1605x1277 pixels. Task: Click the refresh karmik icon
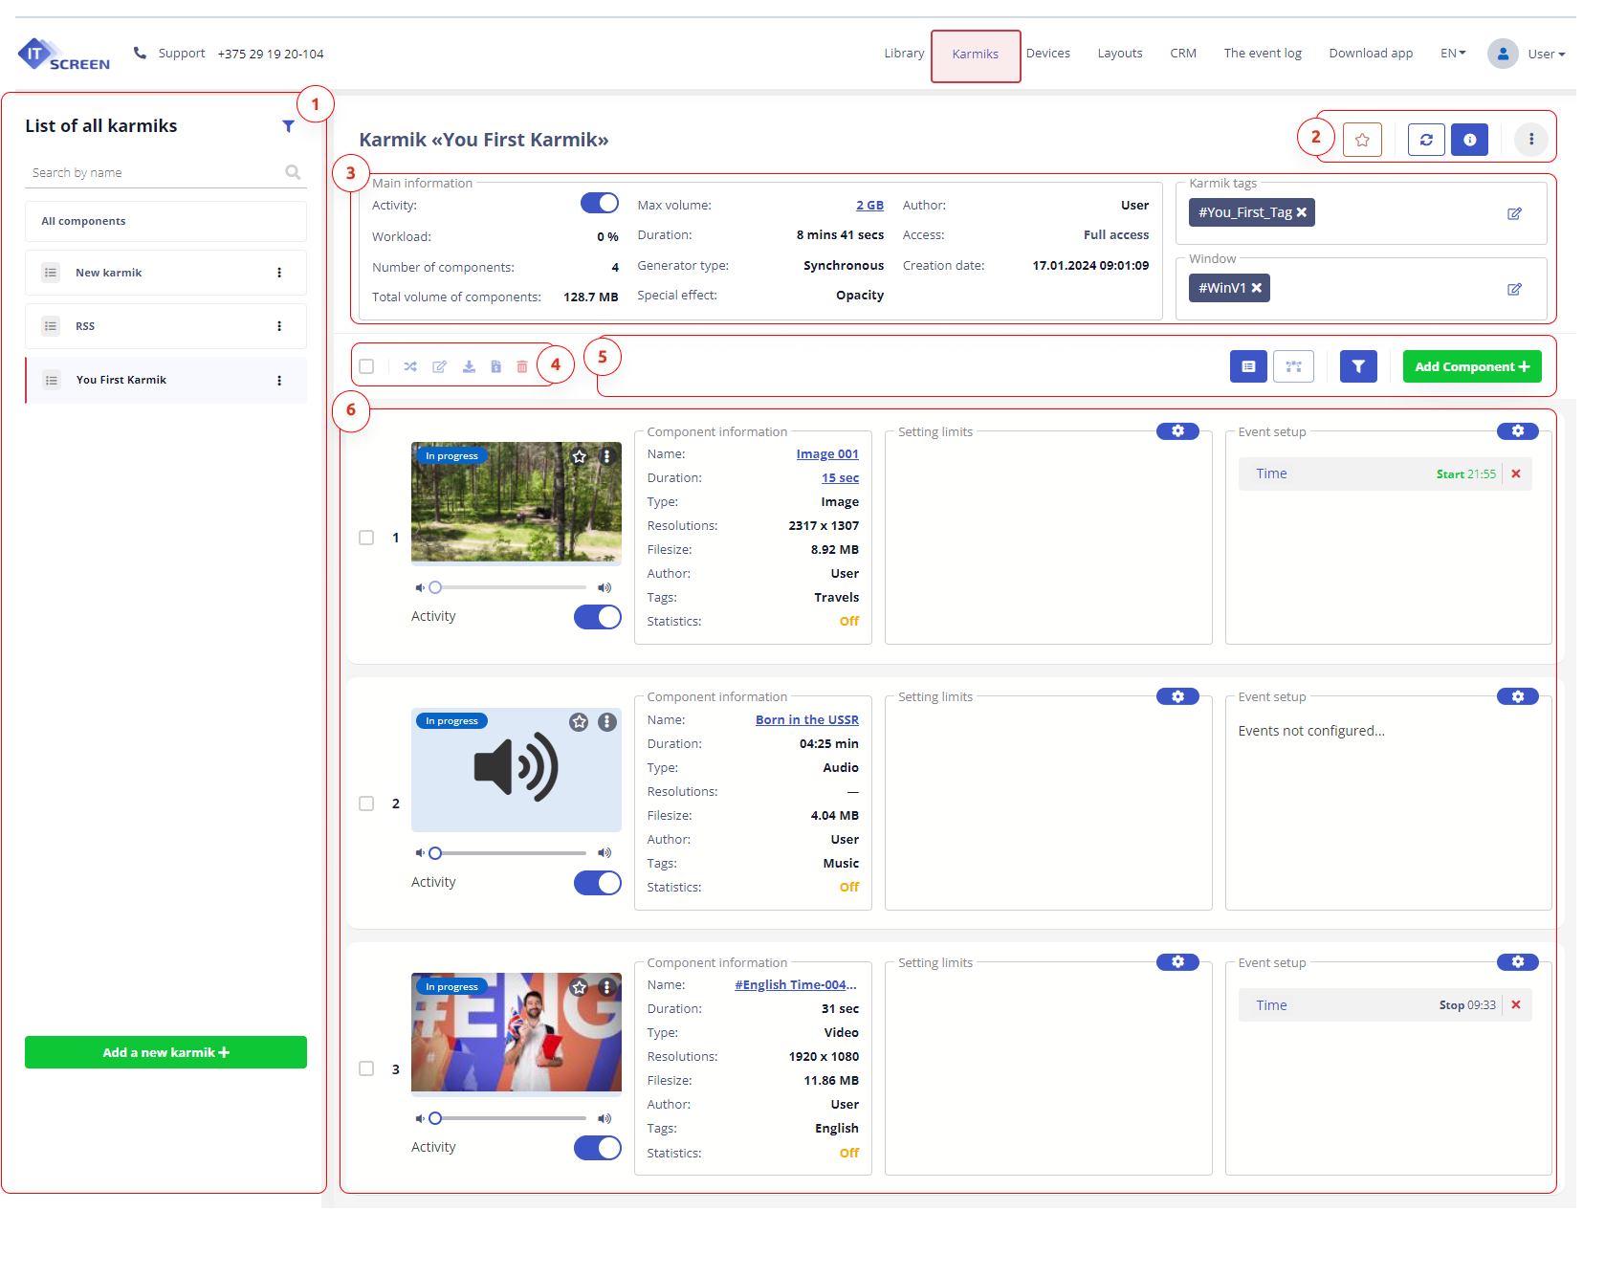click(1426, 140)
